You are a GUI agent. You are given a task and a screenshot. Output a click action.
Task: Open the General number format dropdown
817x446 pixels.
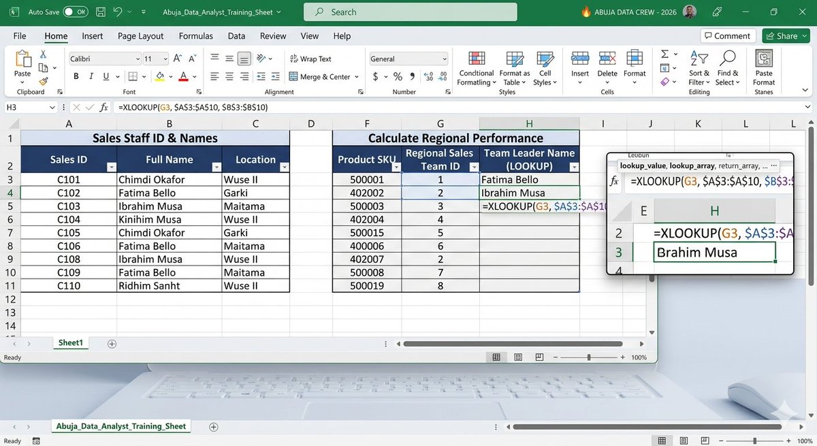click(445, 59)
